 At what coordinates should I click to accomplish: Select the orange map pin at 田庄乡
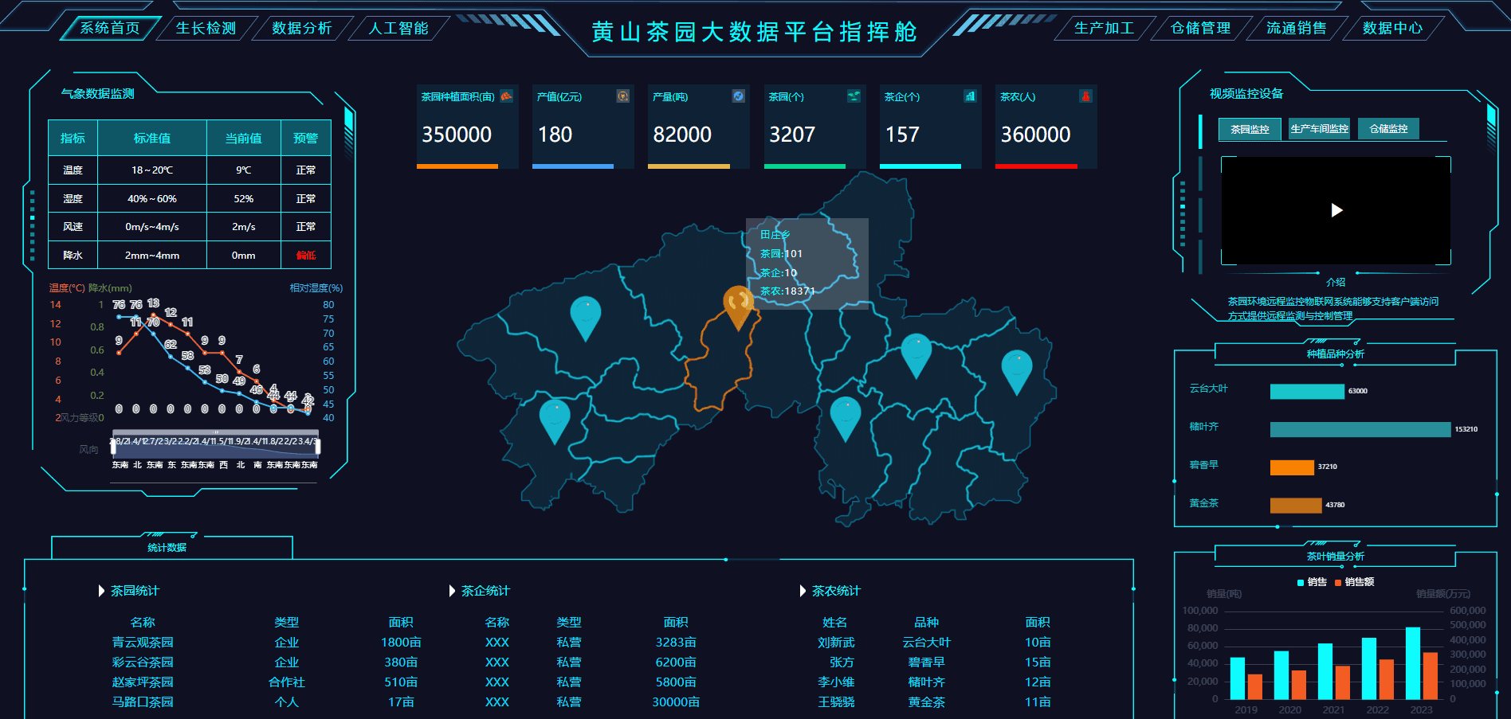pos(739,307)
